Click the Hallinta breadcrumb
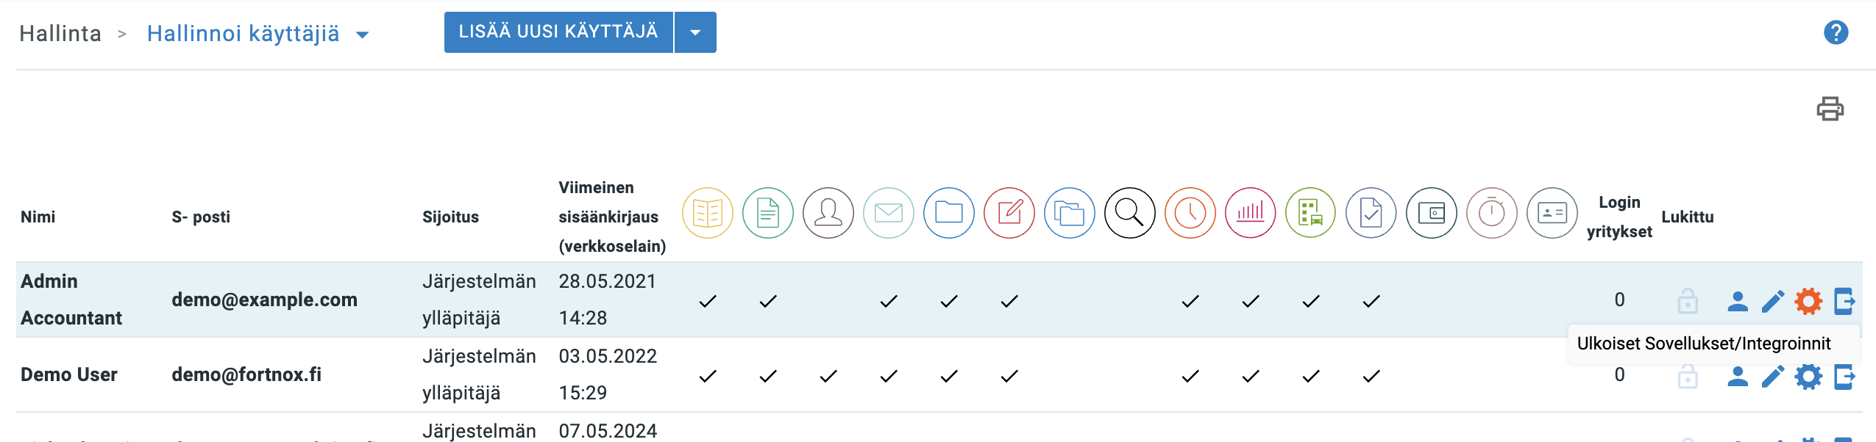Image resolution: width=1876 pixels, height=442 pixels. coord(60,34)
